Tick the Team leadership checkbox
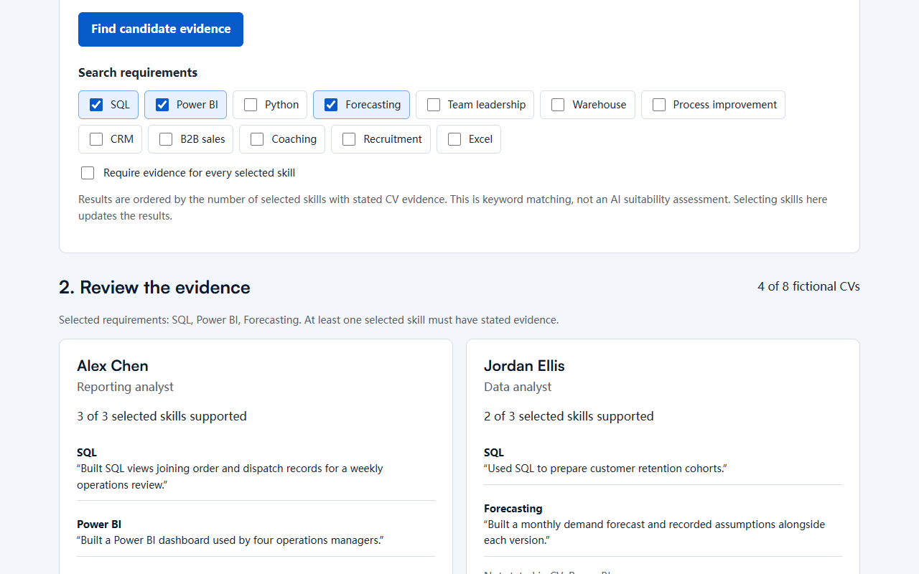The width and height of the screenshot is (919, 574). pos(434,105)
